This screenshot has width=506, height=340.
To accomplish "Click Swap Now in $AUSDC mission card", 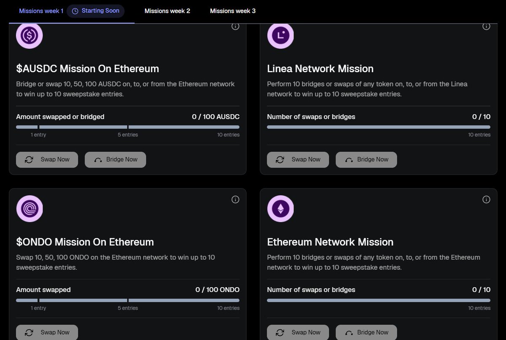I will (47, 159).
